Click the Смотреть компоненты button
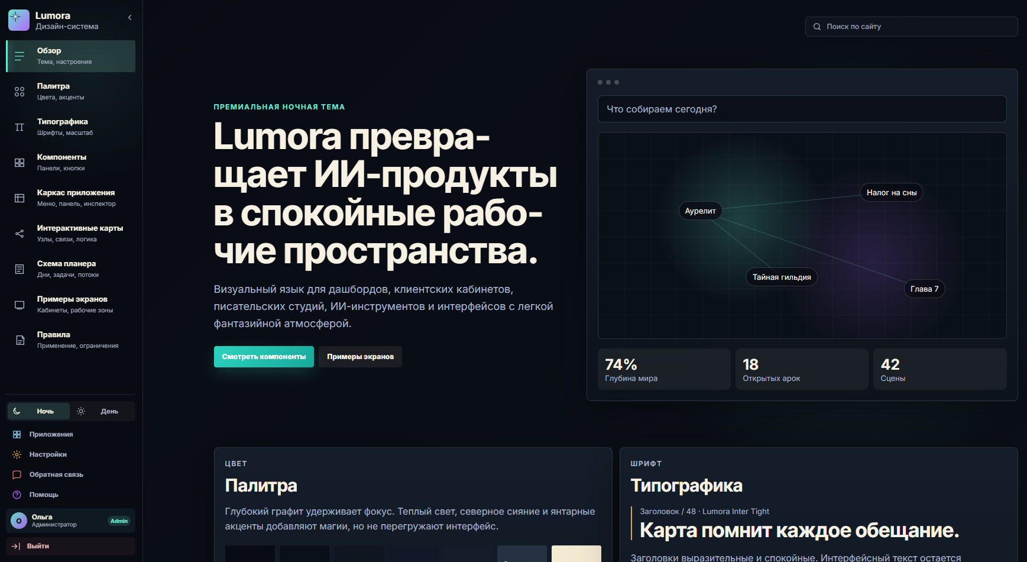This screenshot has width=1027, height=562. tap(264, 357)
